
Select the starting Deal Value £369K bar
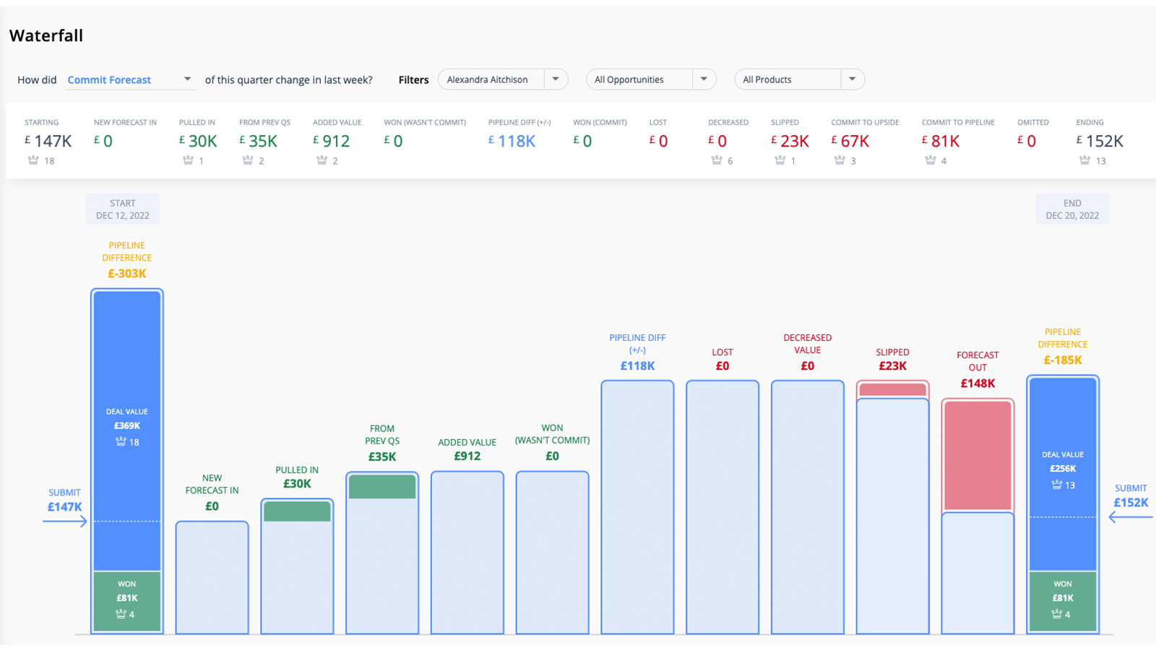coord(127,426)
